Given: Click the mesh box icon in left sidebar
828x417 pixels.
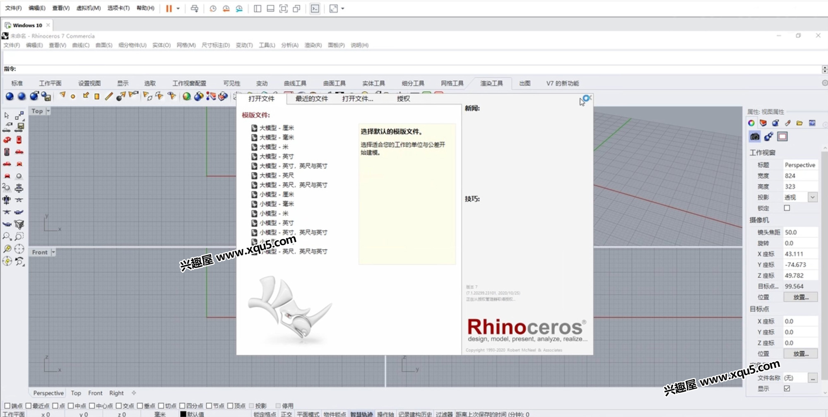Looking at the screenshot, I should click(19, 224).
